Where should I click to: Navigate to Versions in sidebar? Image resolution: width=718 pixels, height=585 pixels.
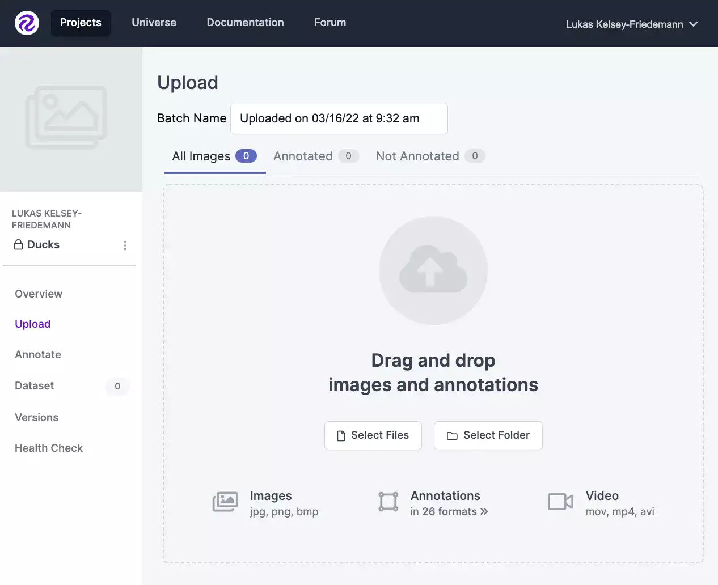[x=36, y=417]
